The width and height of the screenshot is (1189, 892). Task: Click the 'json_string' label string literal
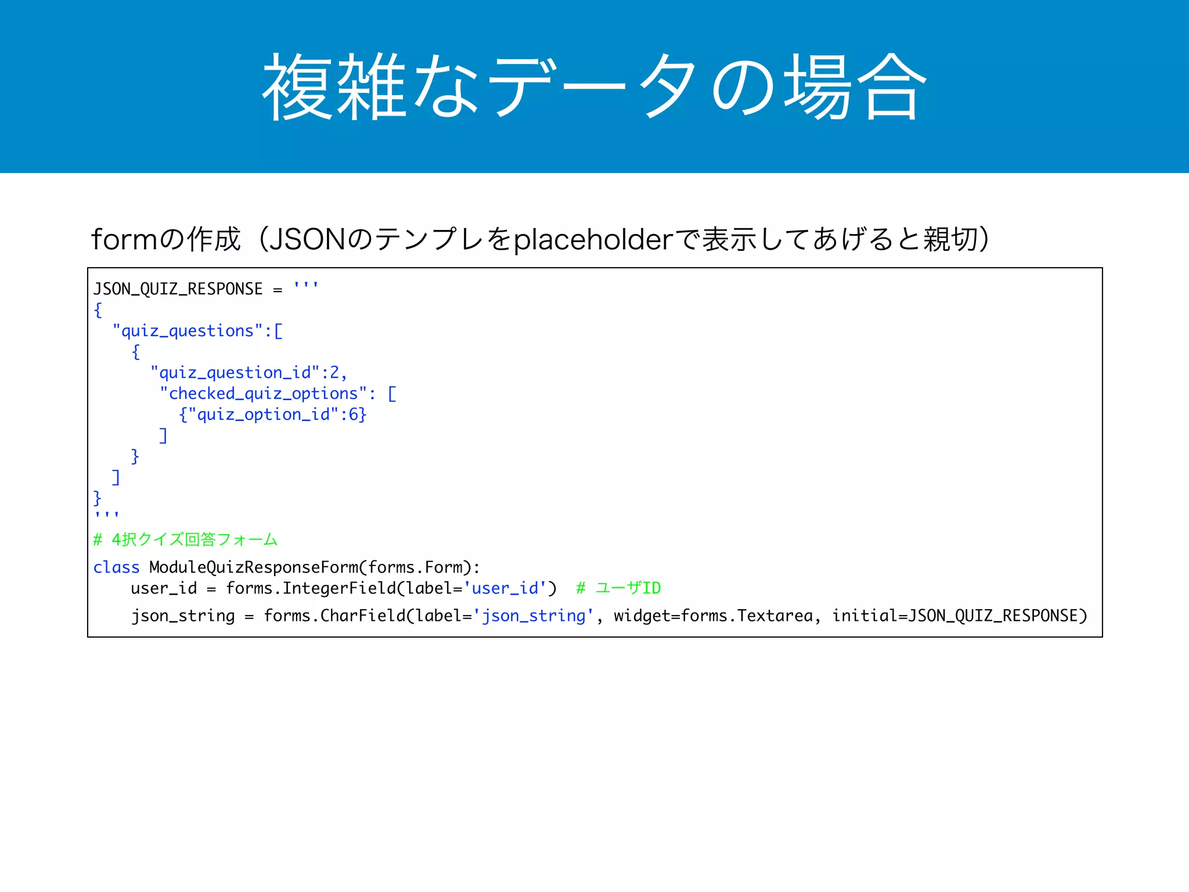coord(534,616)
